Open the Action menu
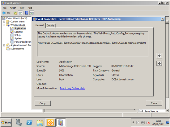Screen dimensions: 170x127 [x=13, y=8]
